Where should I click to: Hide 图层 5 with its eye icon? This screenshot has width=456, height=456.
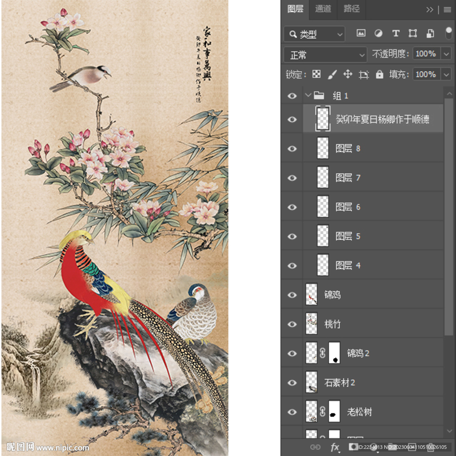292,236
